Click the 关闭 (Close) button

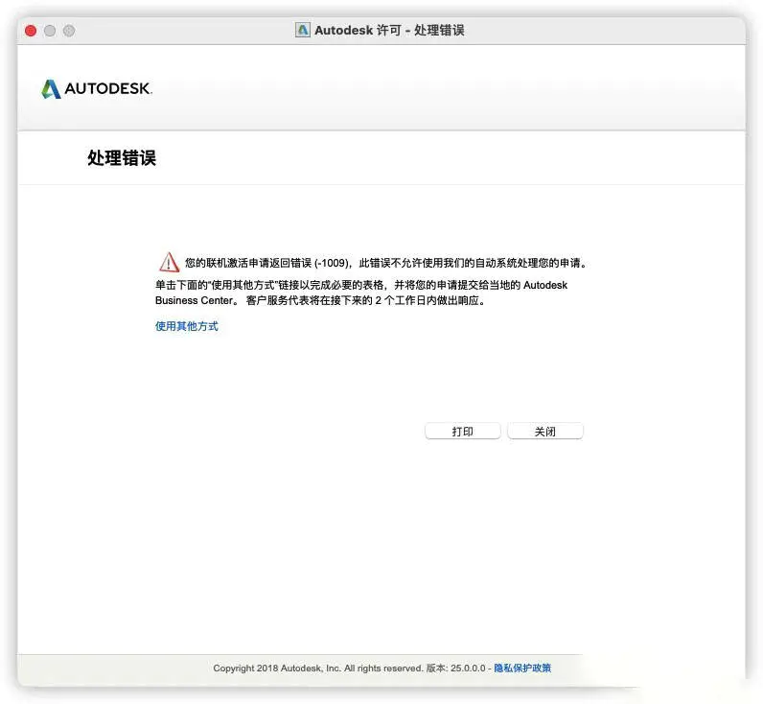(545, 431)
